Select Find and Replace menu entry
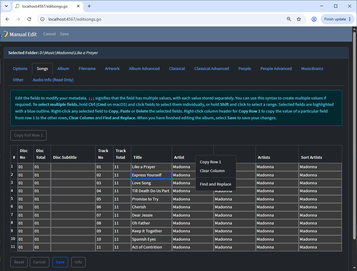 (x=216, y=184)
